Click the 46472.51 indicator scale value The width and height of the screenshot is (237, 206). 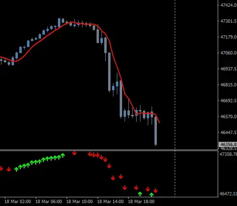pyautogui.click(x=228, y=194)
